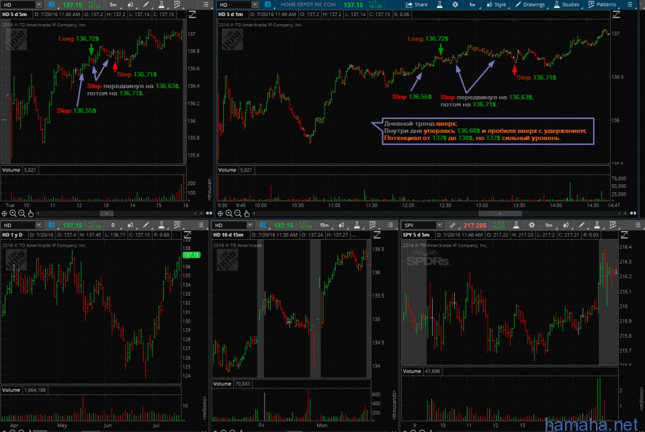Viewport: 645px width, 432px height.
Task: Toggle price axis scale icon in top-left chart
Action: [192, 15]
